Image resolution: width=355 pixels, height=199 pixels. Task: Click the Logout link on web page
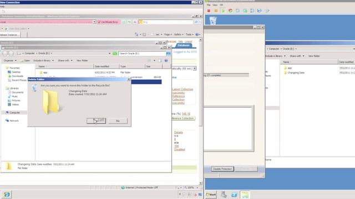click(x=189, y=41)
